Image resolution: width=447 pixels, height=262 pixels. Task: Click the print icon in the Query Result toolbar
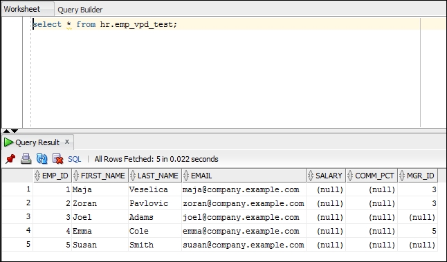tap(26, 159)
